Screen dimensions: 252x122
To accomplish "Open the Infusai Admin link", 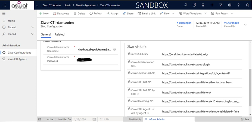I will tap(157, 120).
